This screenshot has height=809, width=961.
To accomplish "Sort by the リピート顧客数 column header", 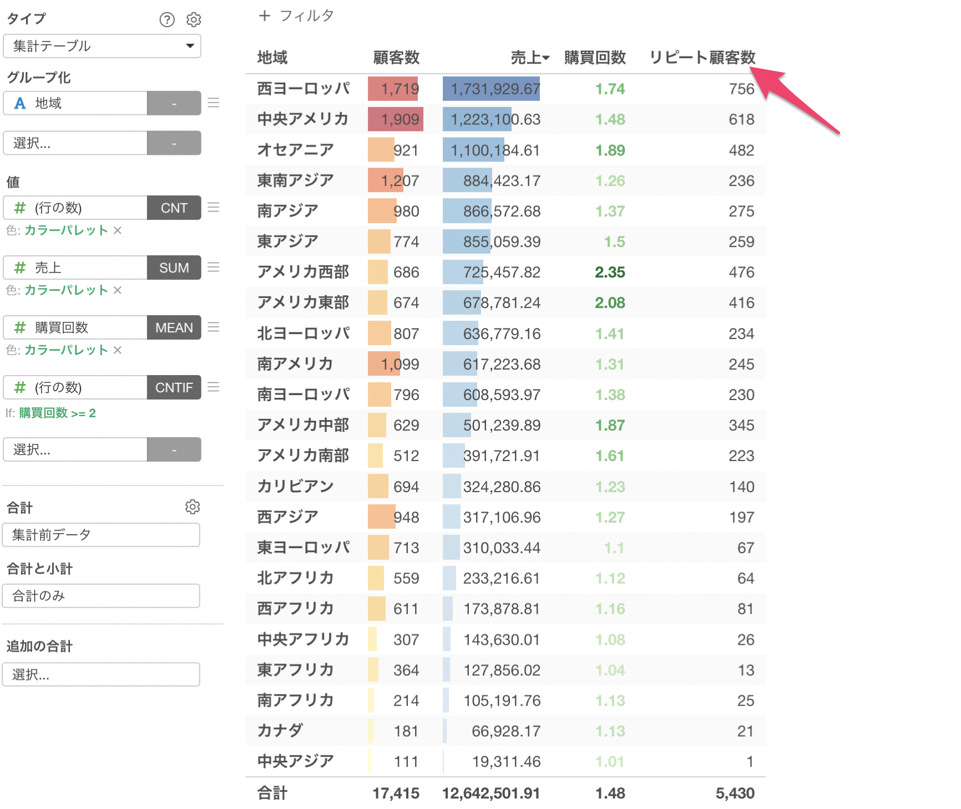I will (702, 58).
